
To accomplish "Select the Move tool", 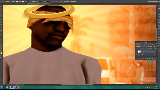I will pyautogui.click(x=1, y=6).
